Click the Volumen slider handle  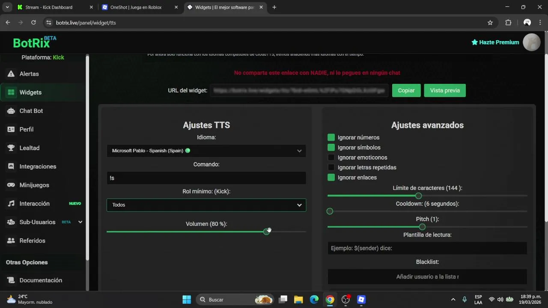click(267, 231)
